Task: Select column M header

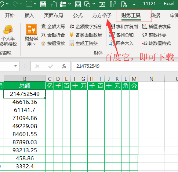Action: click(134, 79)
